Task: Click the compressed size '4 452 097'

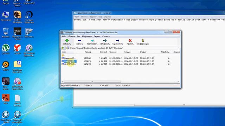Action: click(103, 64)
